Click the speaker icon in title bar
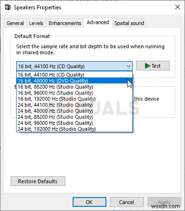 tap(8, 7)
